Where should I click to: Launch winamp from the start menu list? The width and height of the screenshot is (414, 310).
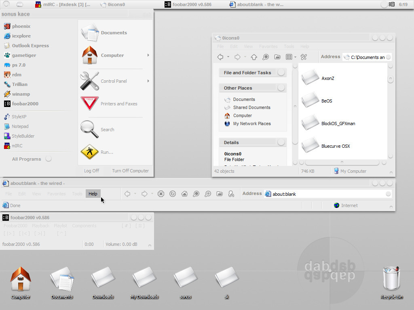21,94
